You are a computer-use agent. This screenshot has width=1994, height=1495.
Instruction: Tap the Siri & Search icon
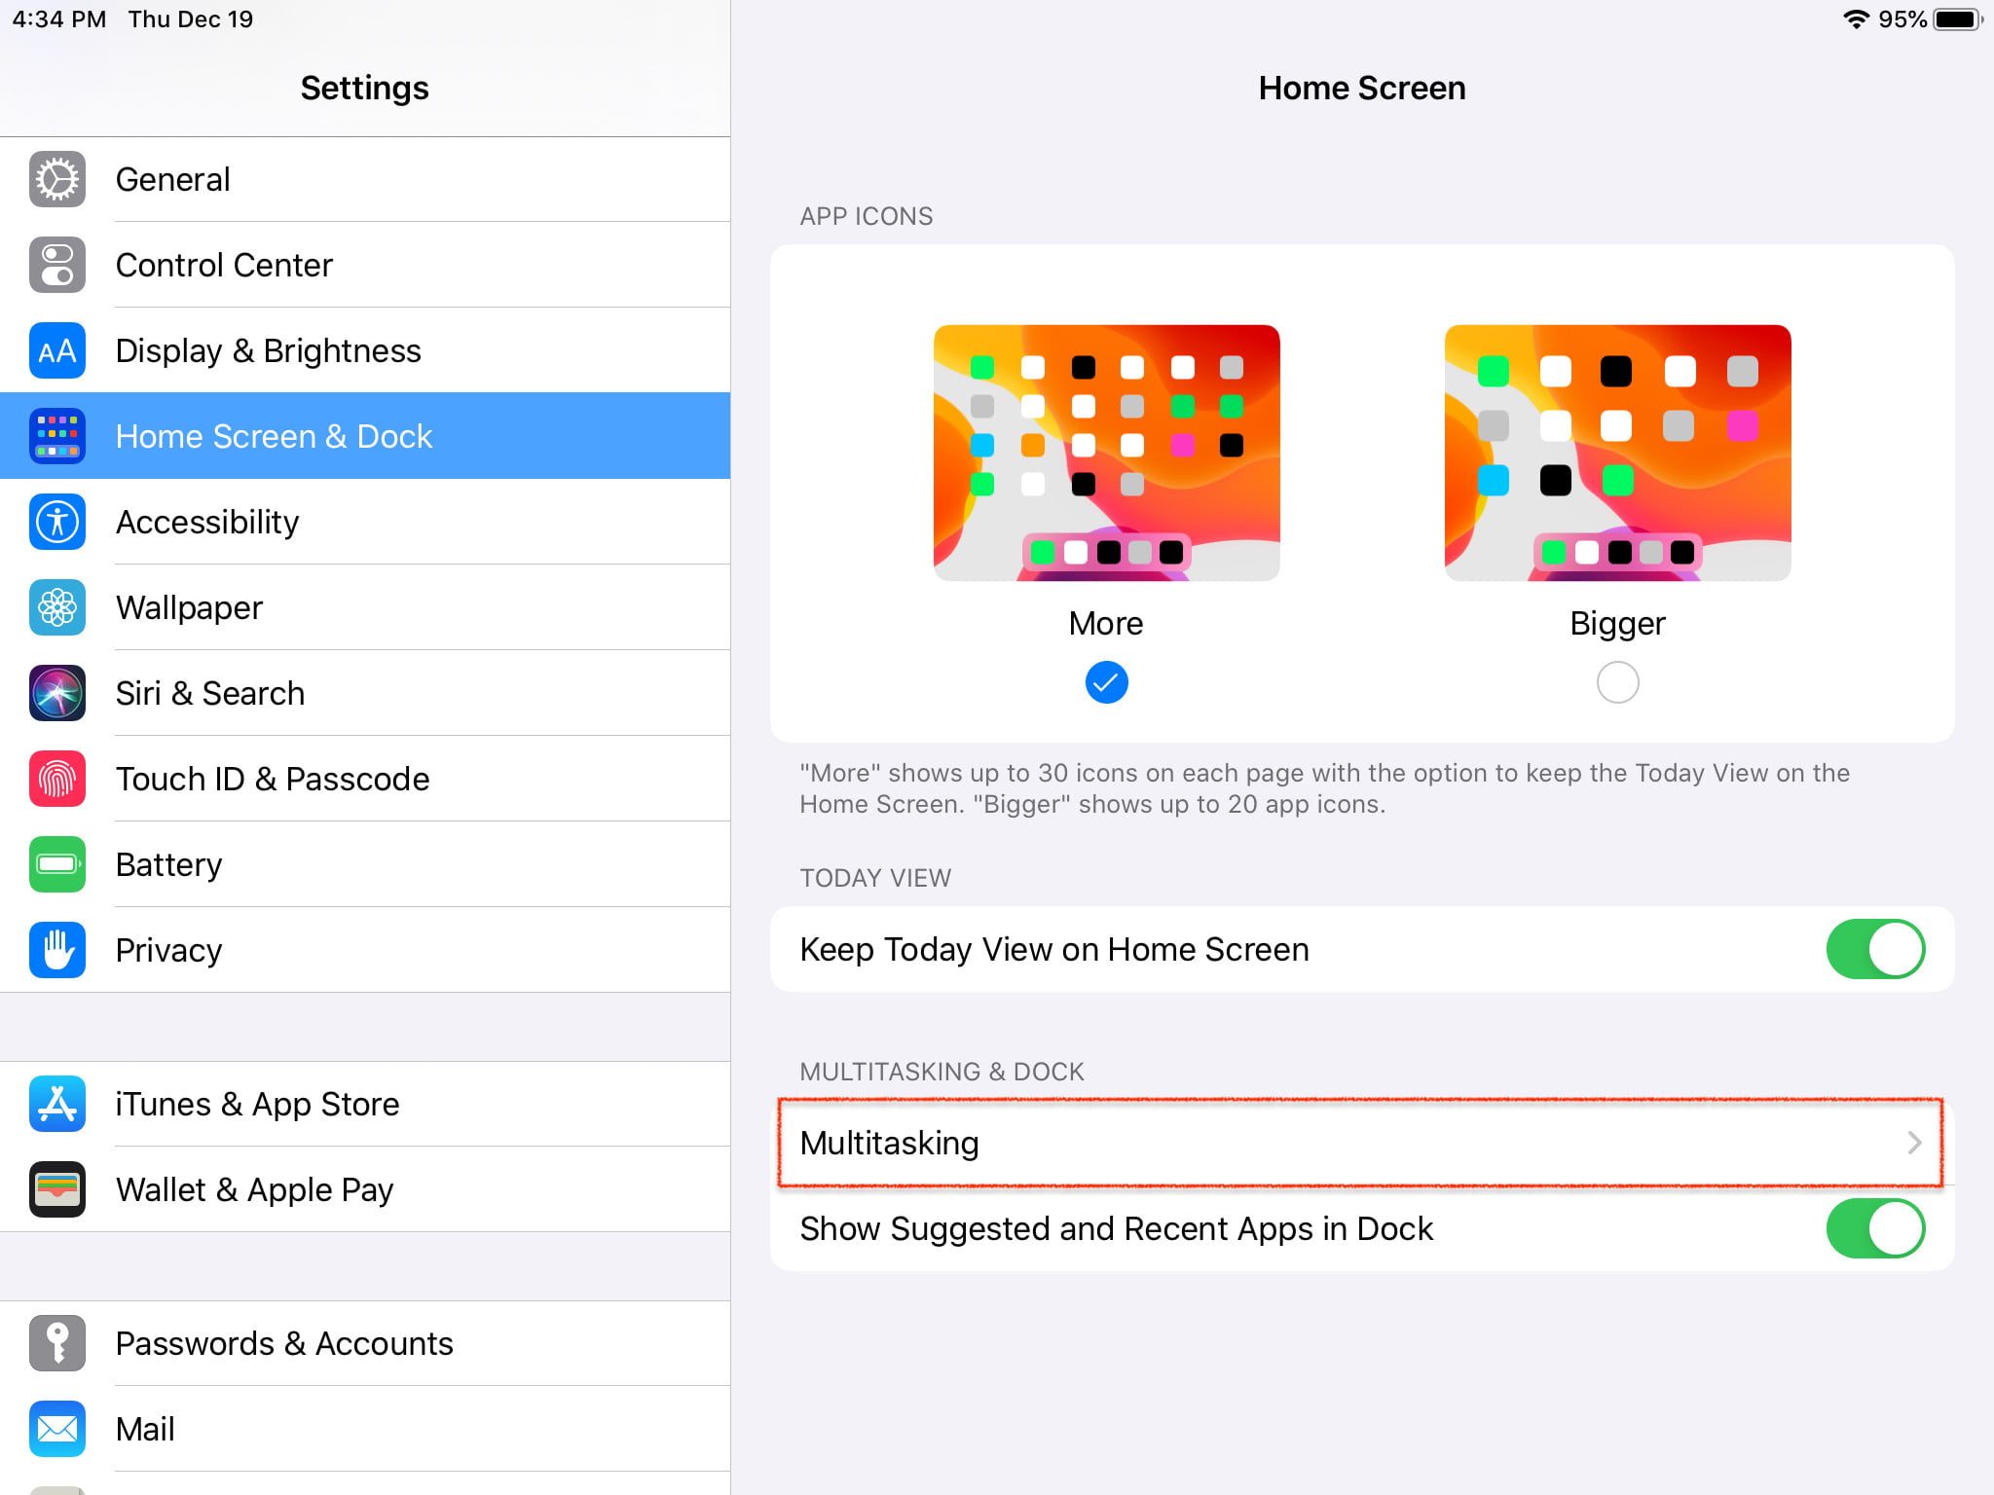coord(57,693)
